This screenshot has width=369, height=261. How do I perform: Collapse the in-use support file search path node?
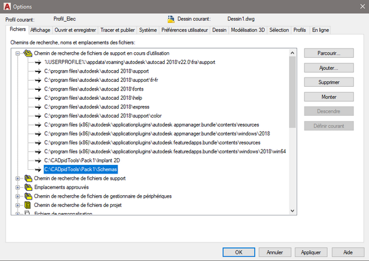pos(17,54)
